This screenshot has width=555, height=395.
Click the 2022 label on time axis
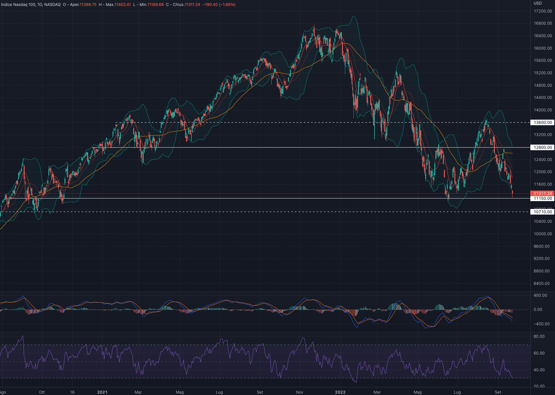click(x=340, y=392)
